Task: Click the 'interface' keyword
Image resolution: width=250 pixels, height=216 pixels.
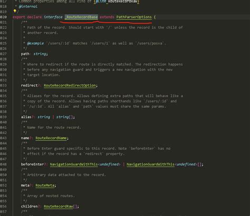Action: pyautogui.click(x=53, y=17)
